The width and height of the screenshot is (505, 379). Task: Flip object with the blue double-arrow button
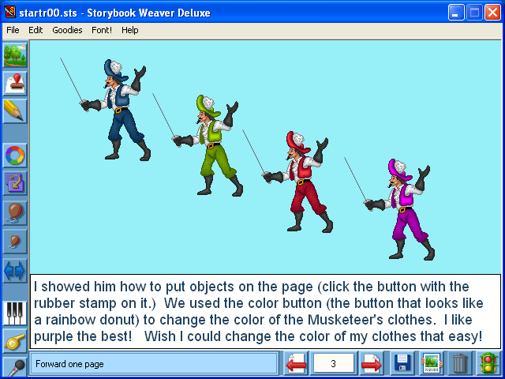[x=15, y=271]
